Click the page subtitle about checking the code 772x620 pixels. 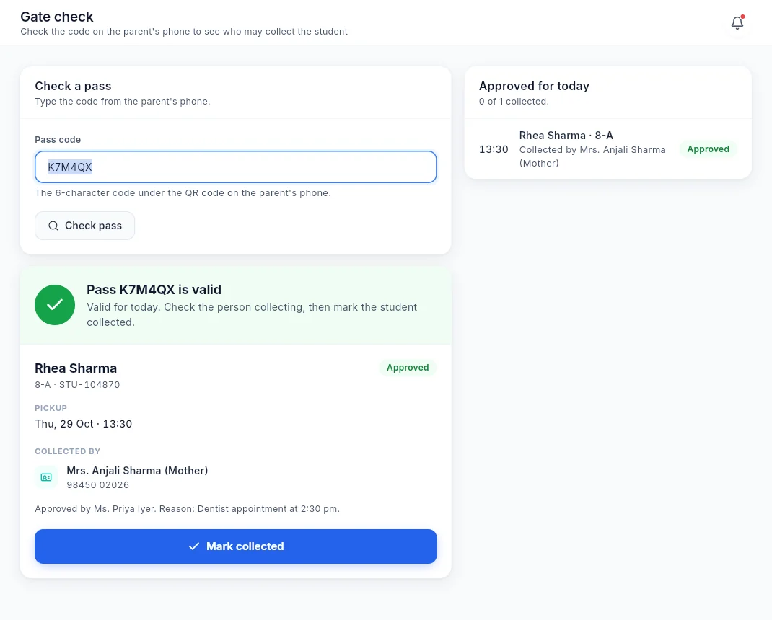(x=184, y=32)
